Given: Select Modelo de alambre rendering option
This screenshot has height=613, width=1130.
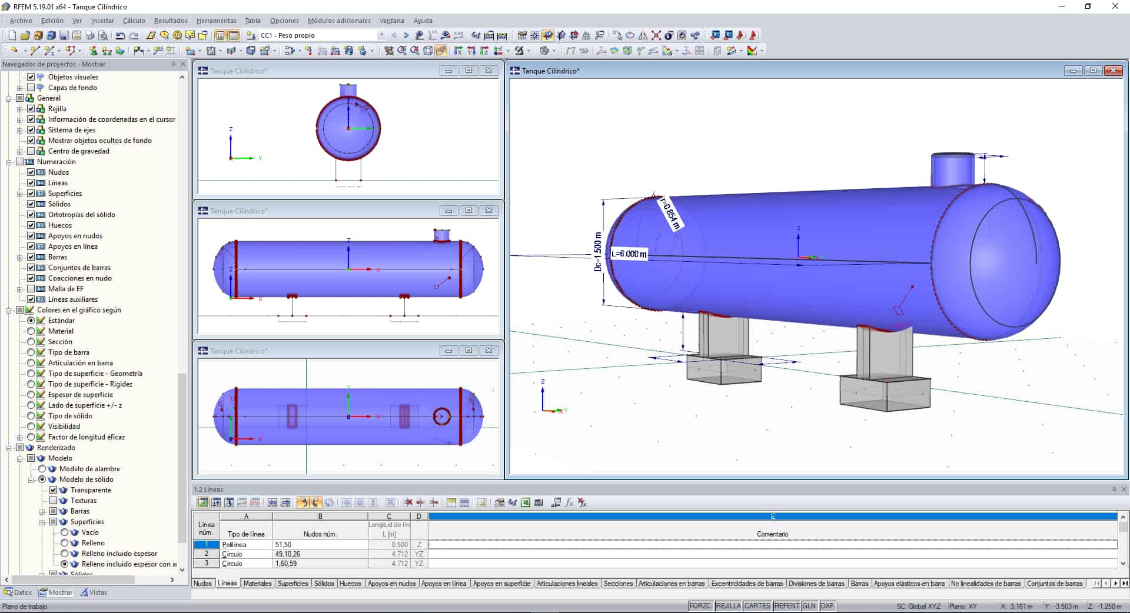Looking at the screenshot, I should (x=42, y=469).
